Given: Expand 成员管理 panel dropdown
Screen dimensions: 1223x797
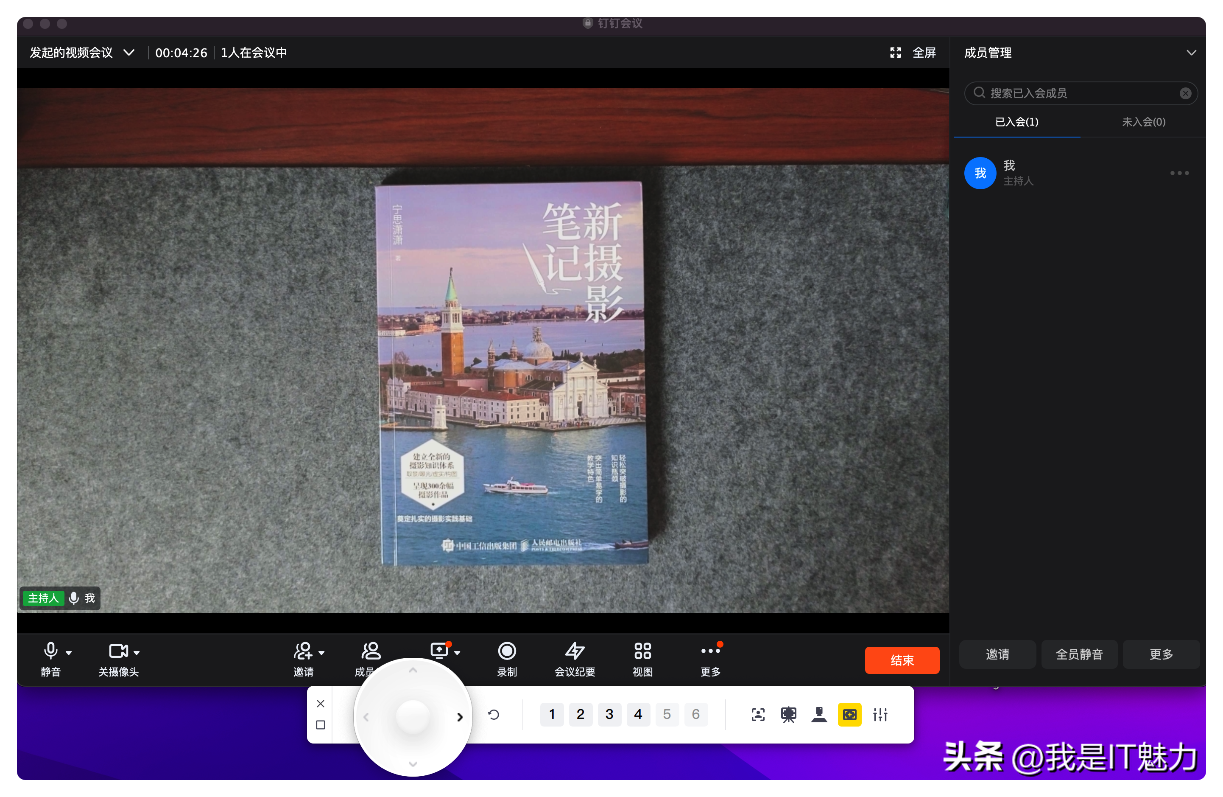Looking at the screenshot, I should (x=1194, y=53).
